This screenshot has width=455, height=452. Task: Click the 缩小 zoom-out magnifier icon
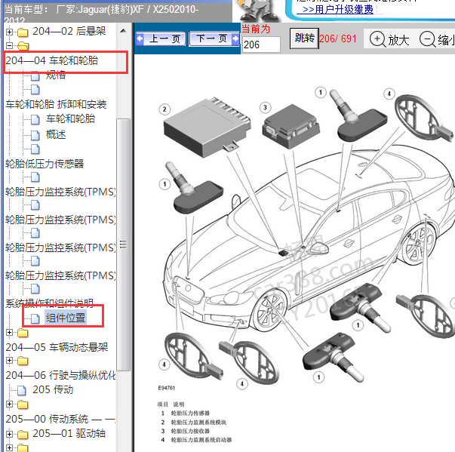coord(427,39)
